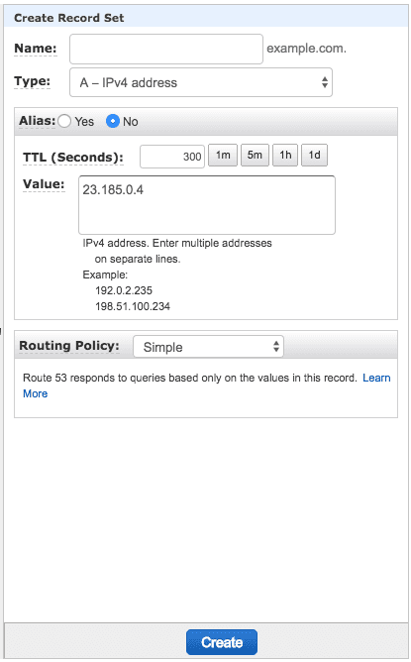Click the Alias: label
This screenshot has height=662, width=411.
point(37,121)
